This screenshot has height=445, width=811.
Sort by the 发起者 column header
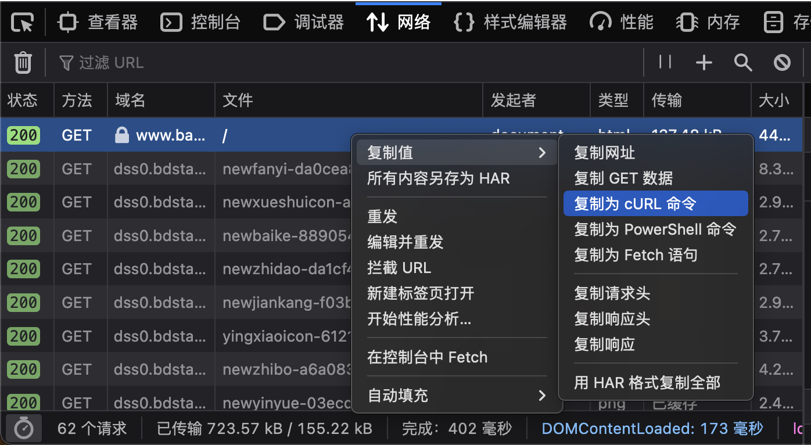pos(536,101)
